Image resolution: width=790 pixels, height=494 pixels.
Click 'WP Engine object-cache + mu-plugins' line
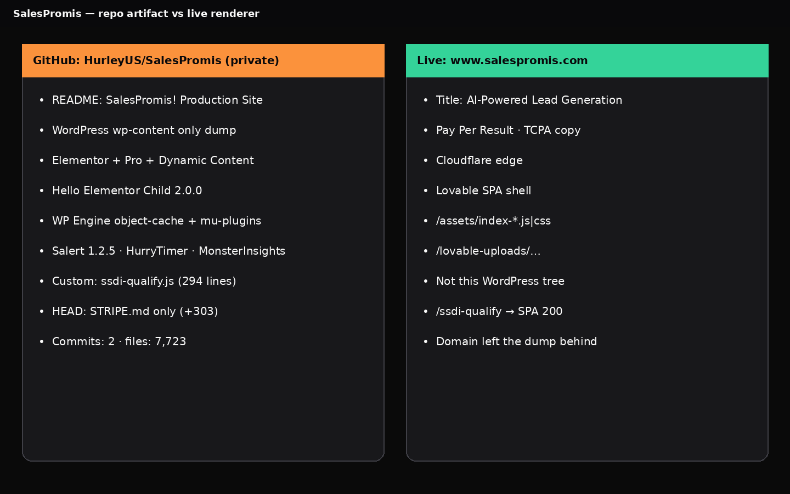coord(156,221)
